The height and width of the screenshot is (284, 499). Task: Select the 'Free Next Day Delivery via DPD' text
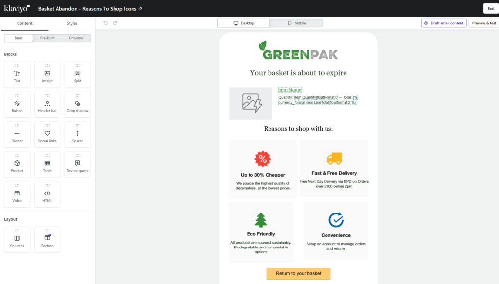[x=334, y=184]
